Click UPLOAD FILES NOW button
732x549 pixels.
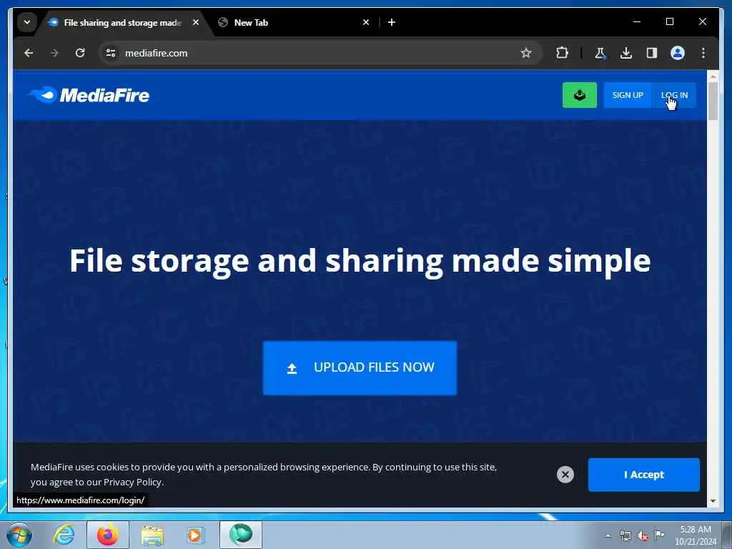coord(360,368)
